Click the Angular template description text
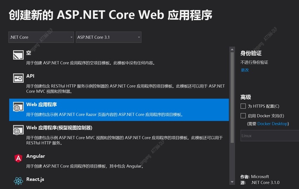 [x=85, y=166]
